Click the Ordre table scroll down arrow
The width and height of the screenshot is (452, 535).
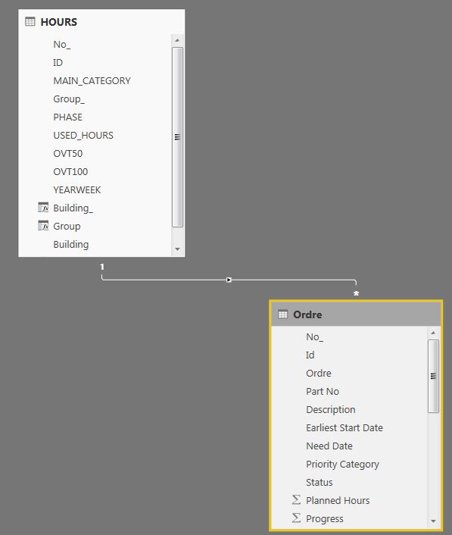point(433,521)
